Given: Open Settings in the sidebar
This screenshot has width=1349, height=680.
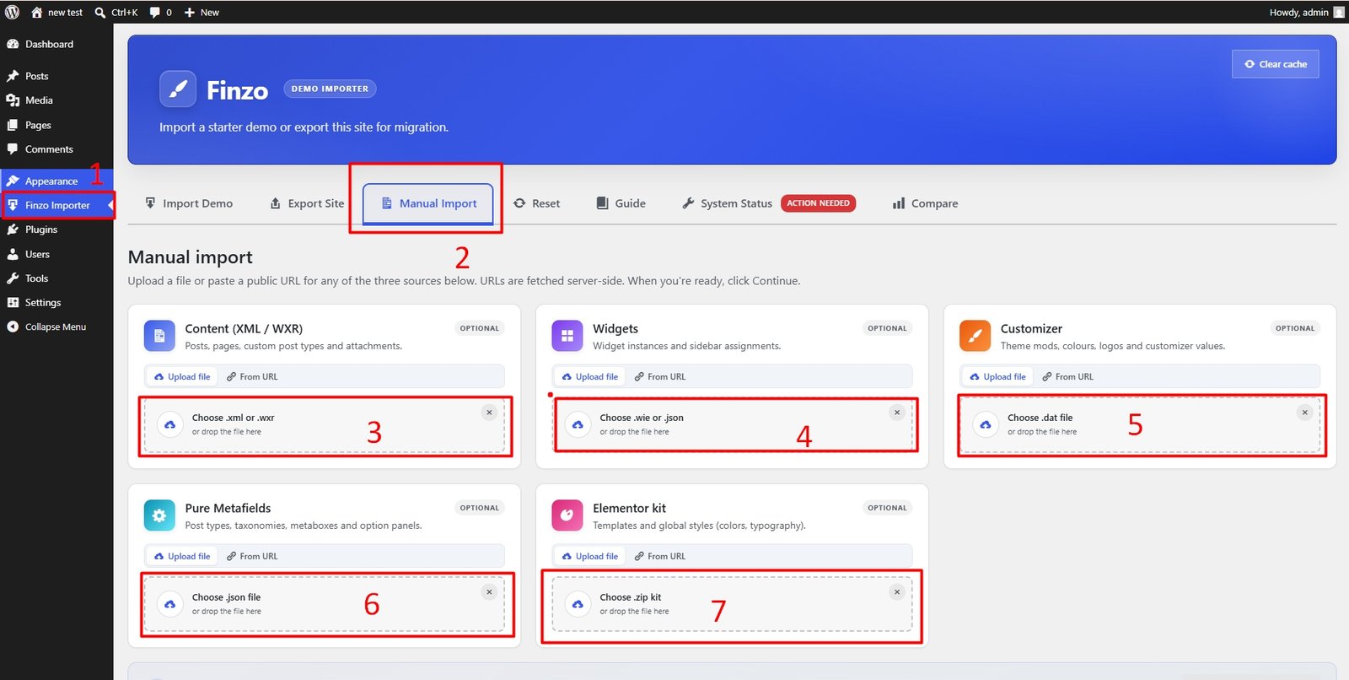Looking at the screenshot, I should pos(56,303).
